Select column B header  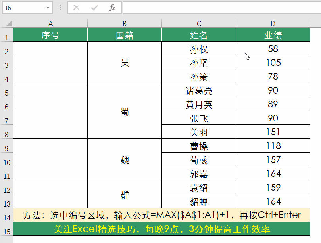[x=125, y=23]
